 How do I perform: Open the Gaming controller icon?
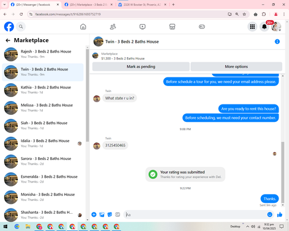pos(202,27)
